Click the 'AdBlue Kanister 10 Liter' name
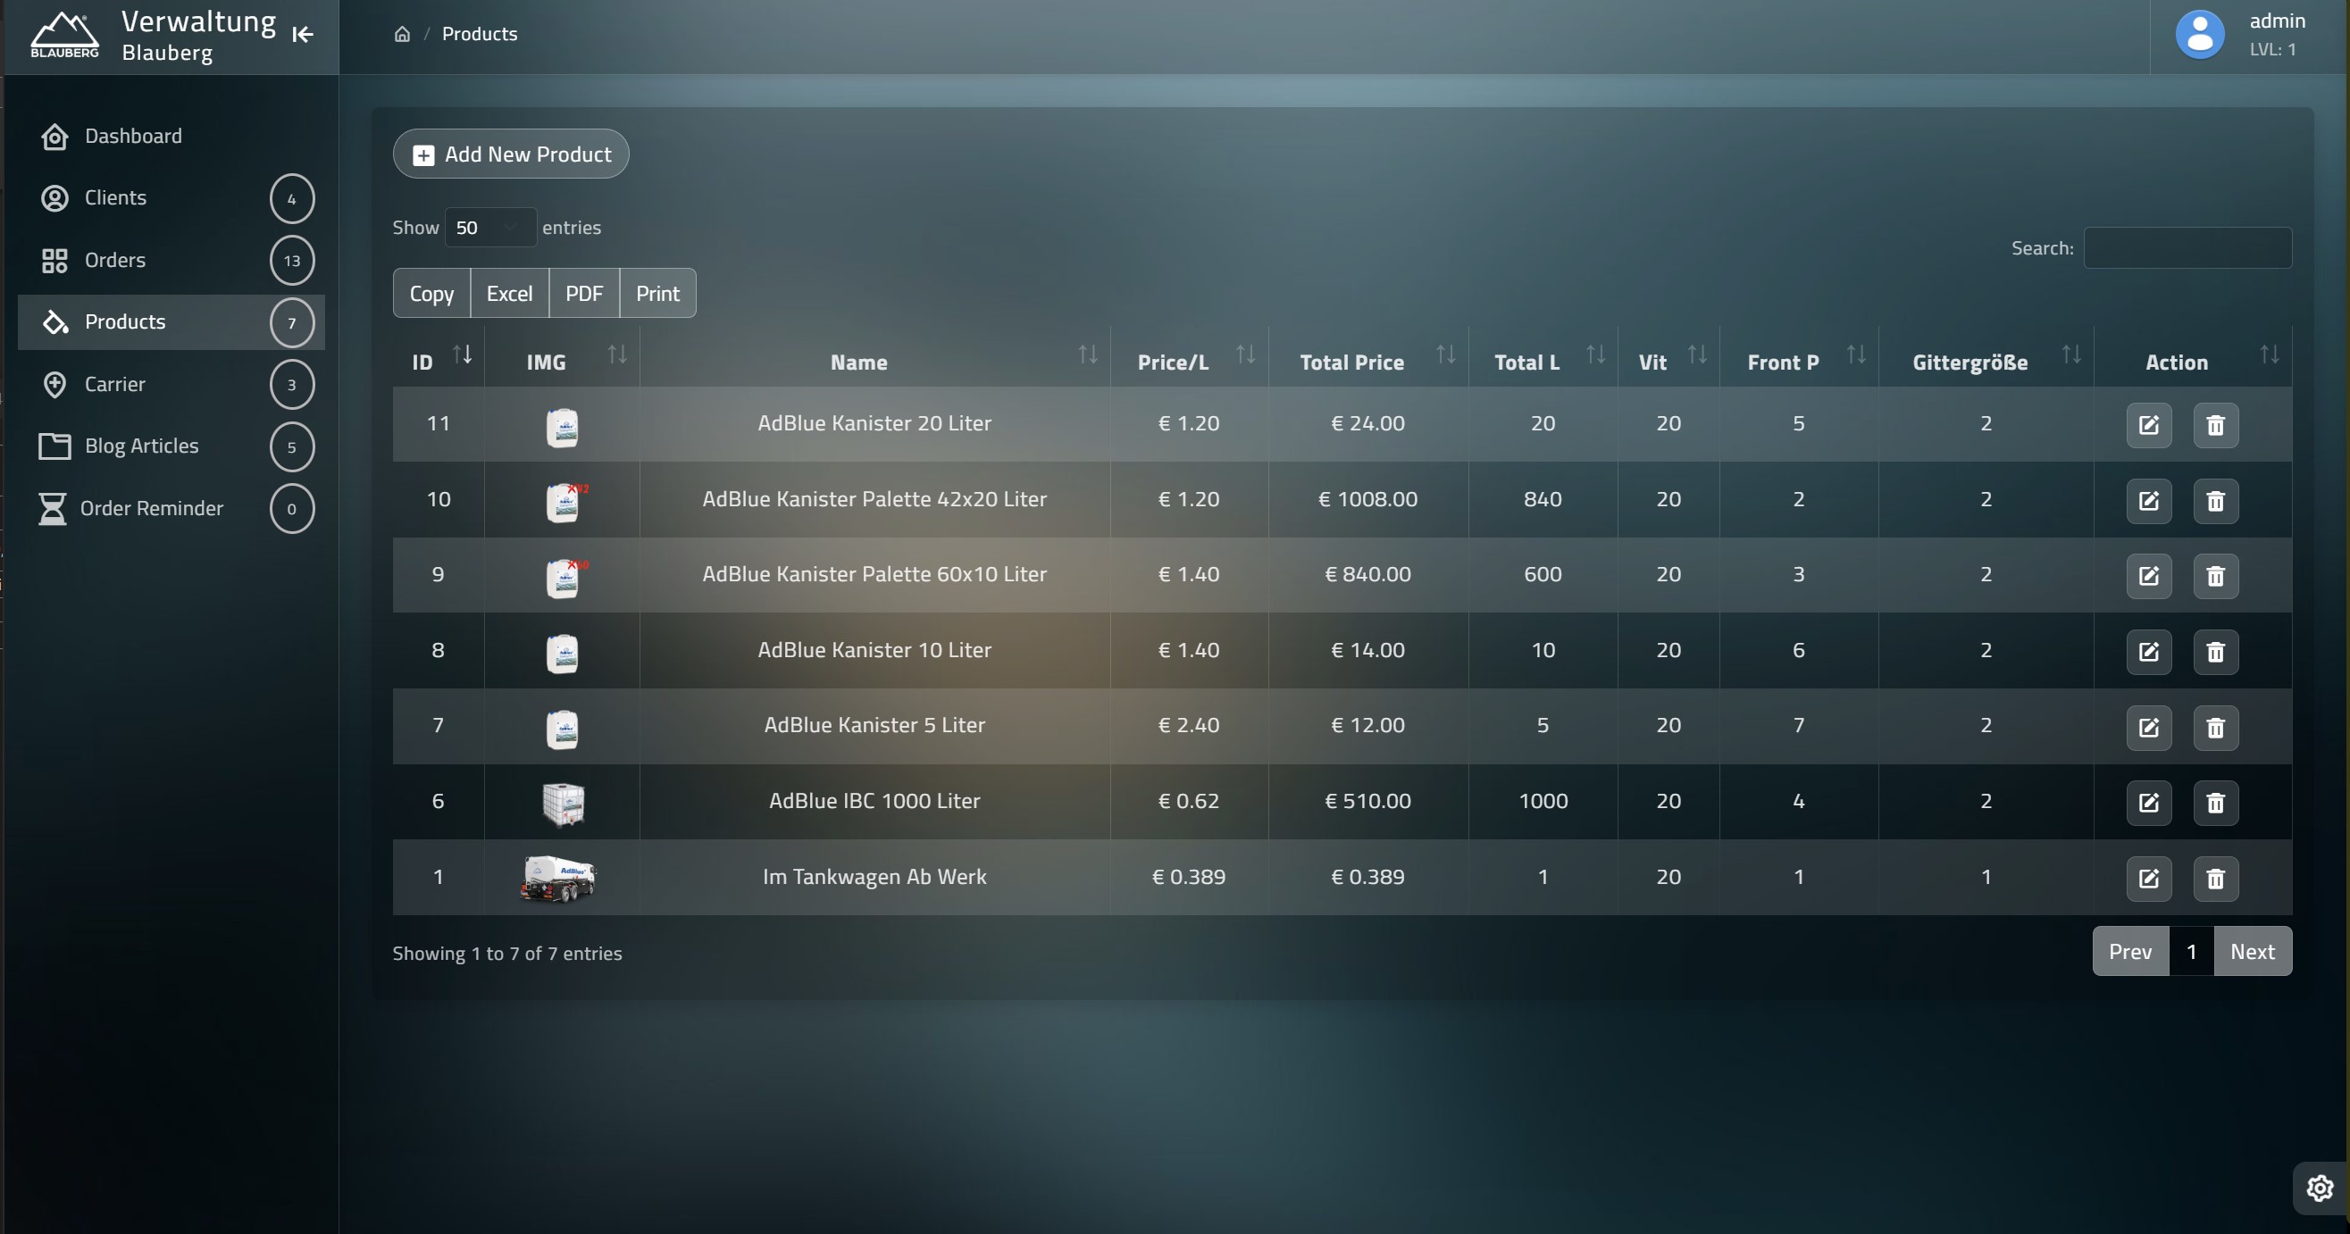The width and height of the screenshot is (2350, 1234). [874, 649]
